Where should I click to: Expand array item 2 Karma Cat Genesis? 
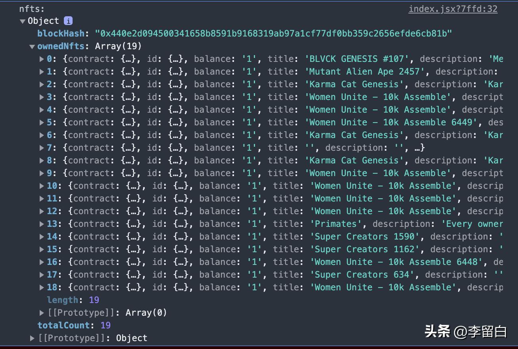[42, 84]
